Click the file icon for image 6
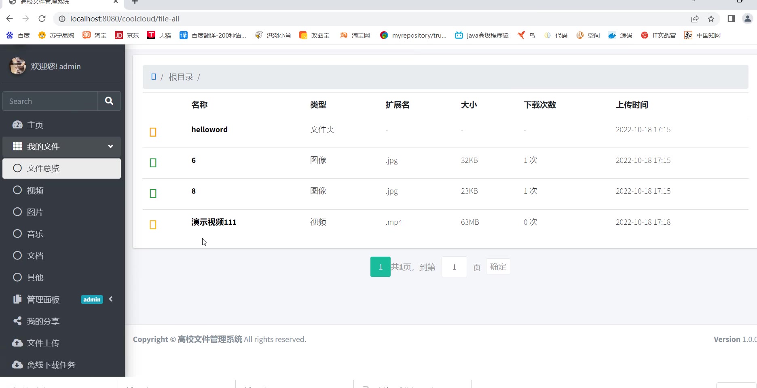This screenshot has width=757, height=388. (153, 163)
